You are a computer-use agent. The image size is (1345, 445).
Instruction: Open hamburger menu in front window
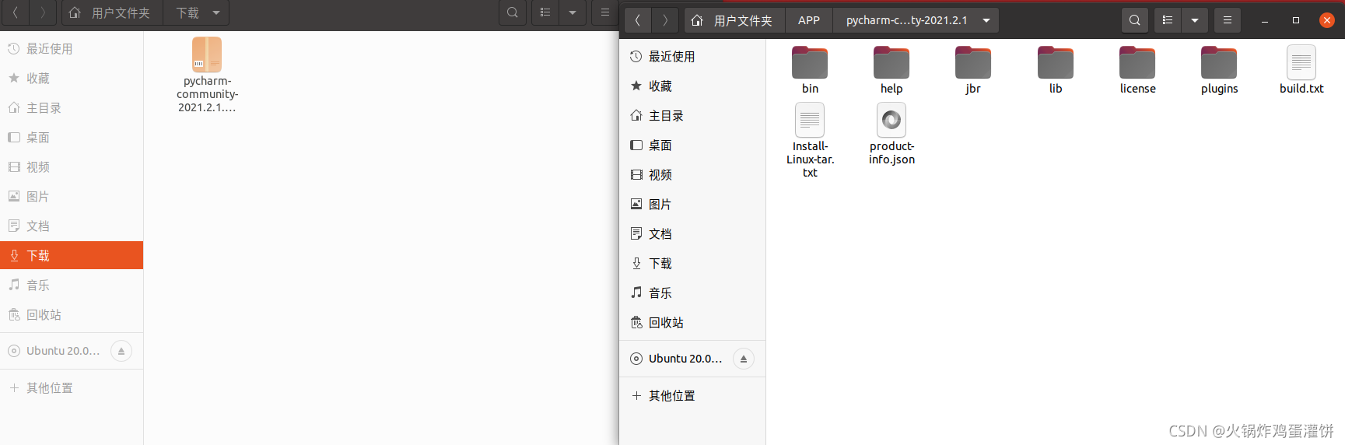pos(1227,20)
